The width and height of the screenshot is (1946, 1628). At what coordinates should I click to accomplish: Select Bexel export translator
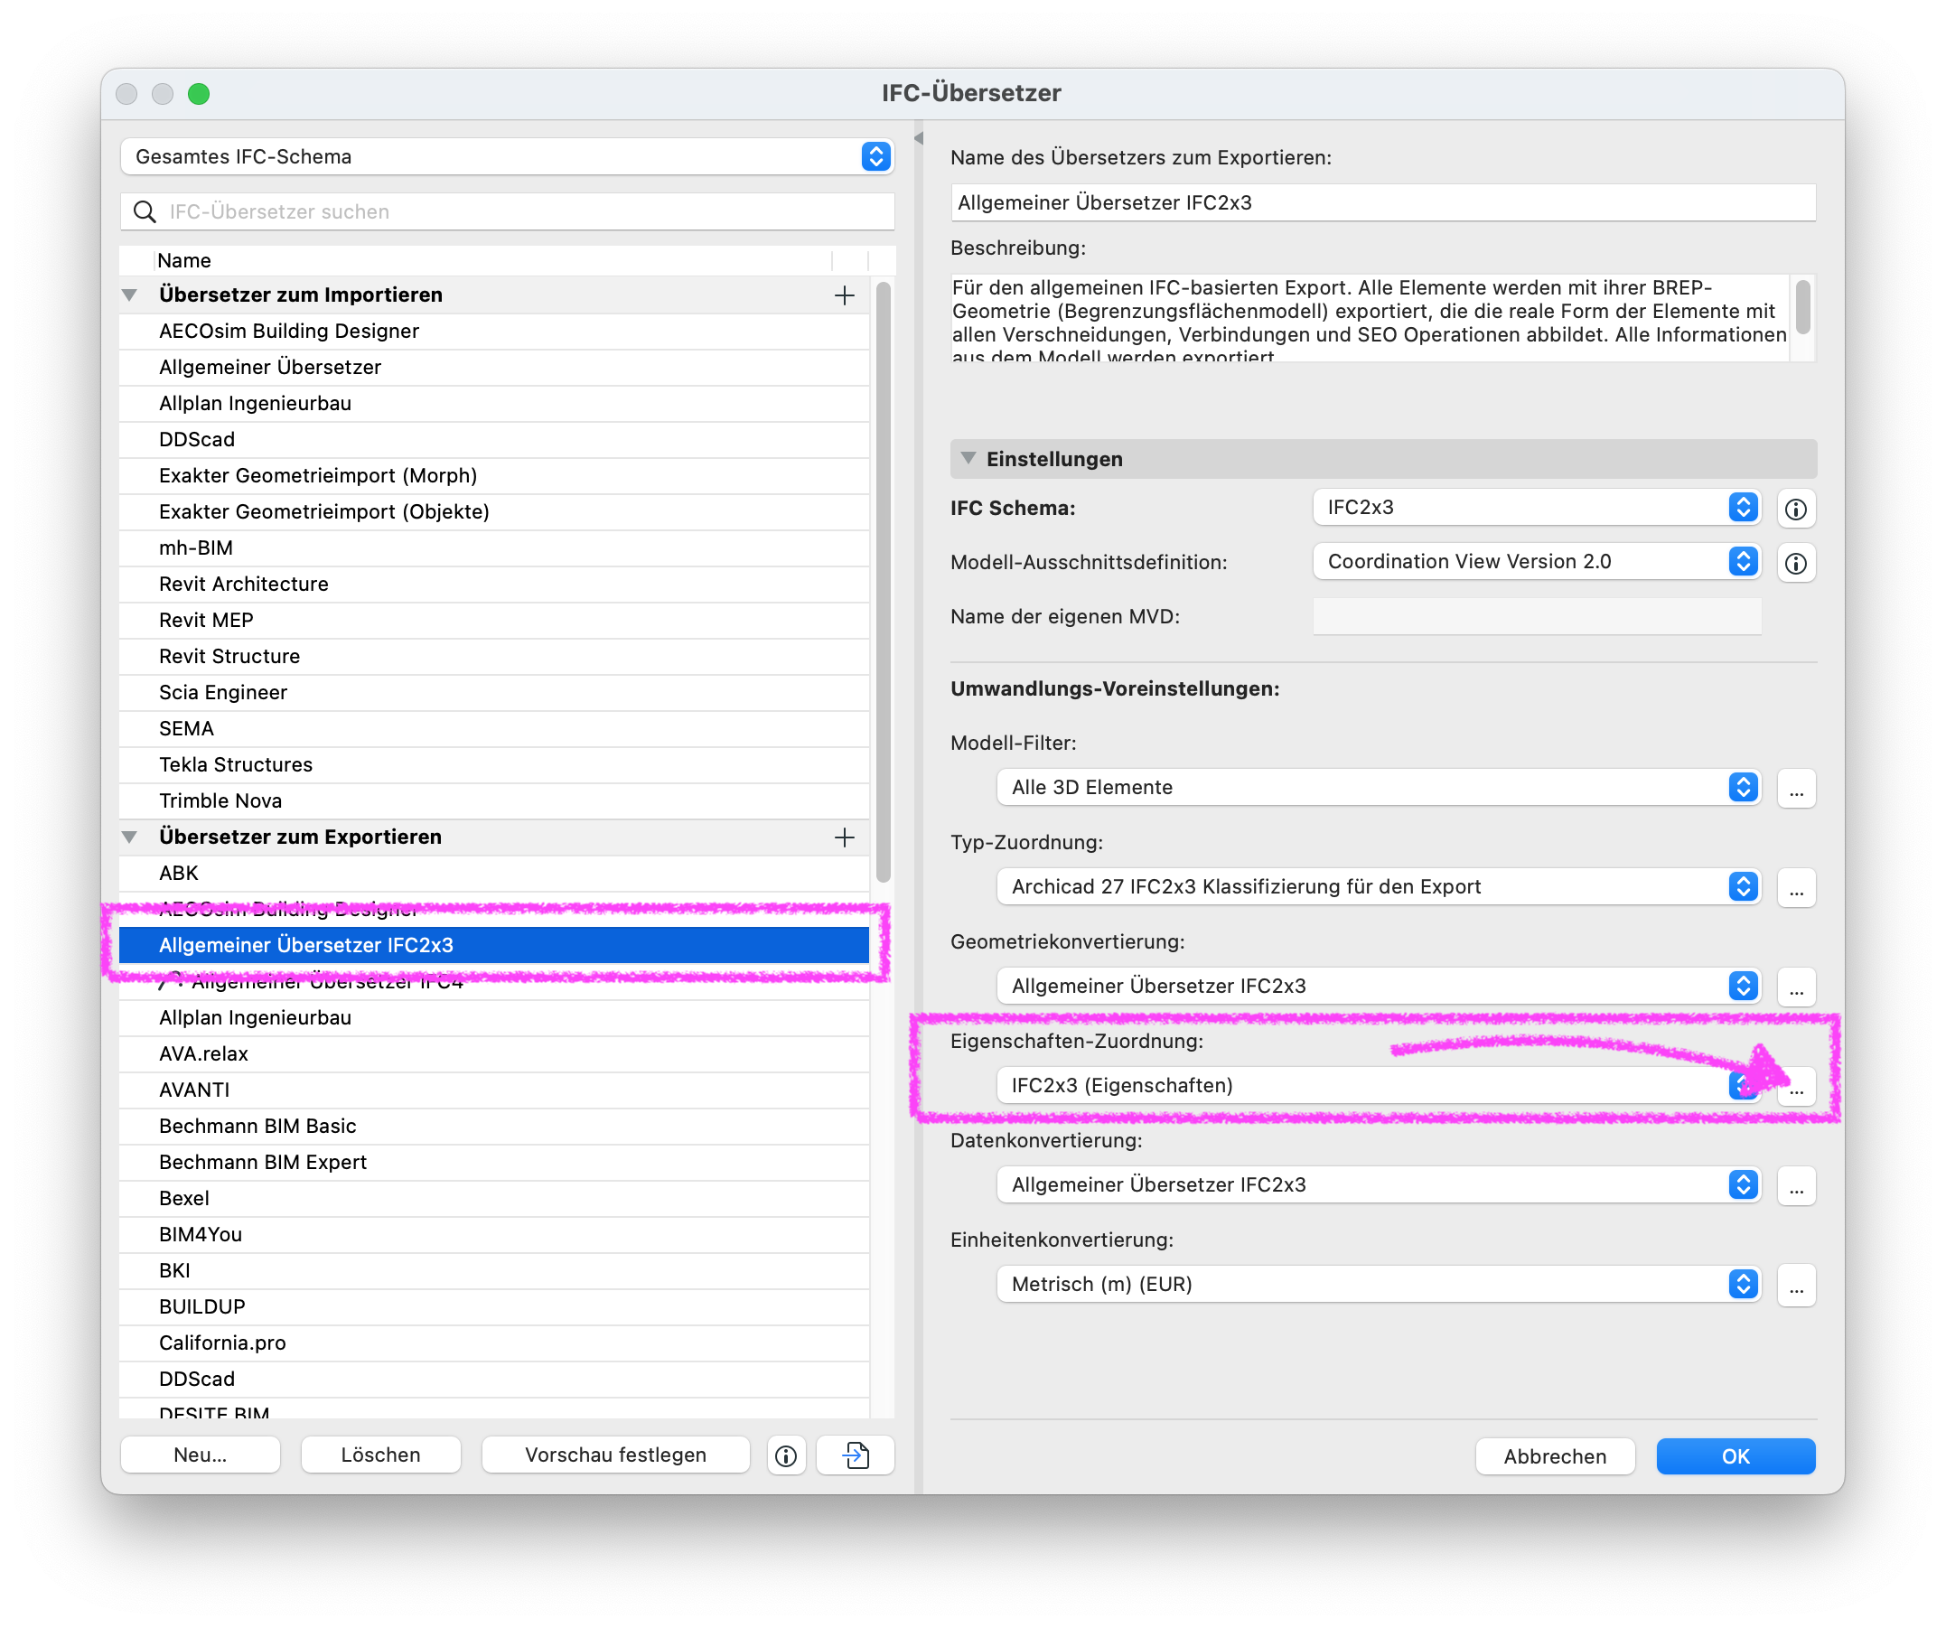[494, 1199]
